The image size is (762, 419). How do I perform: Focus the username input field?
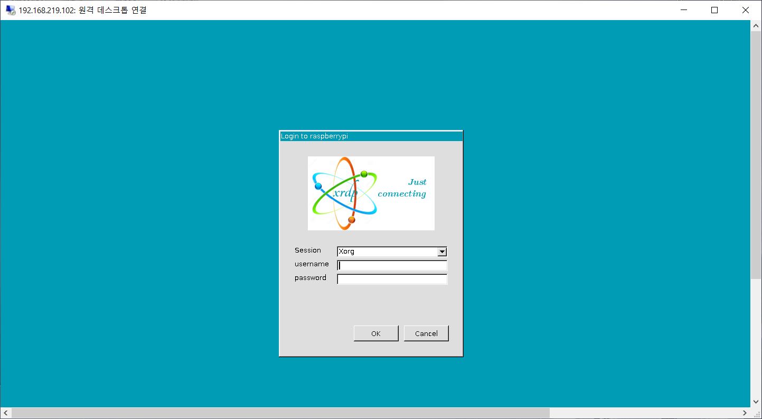(392, 265)
